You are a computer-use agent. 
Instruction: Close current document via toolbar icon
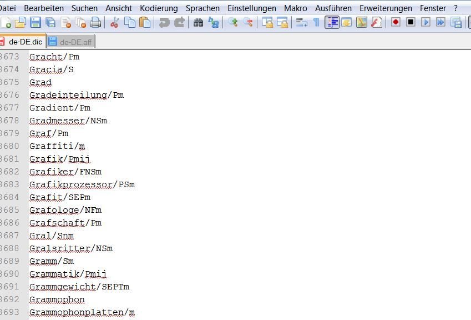pos(66,23)
